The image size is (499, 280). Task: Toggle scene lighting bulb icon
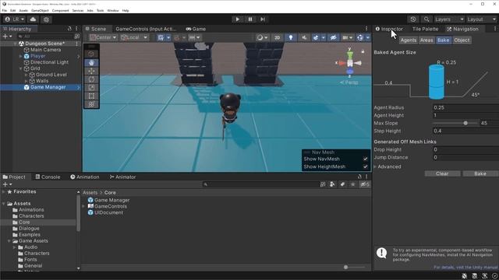[291, 37]
